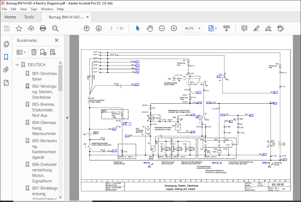Open bookmark 002-Versorgung, Starten, Steckdose

44,91
